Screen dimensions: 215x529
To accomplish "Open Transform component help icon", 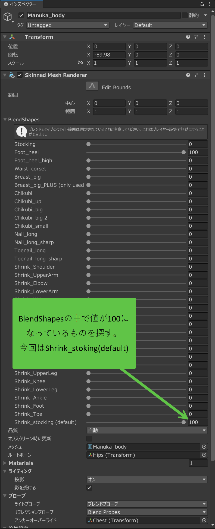I will coord(188,37).
